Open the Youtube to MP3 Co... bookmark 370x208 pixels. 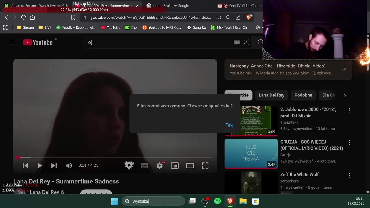[162, 27]
